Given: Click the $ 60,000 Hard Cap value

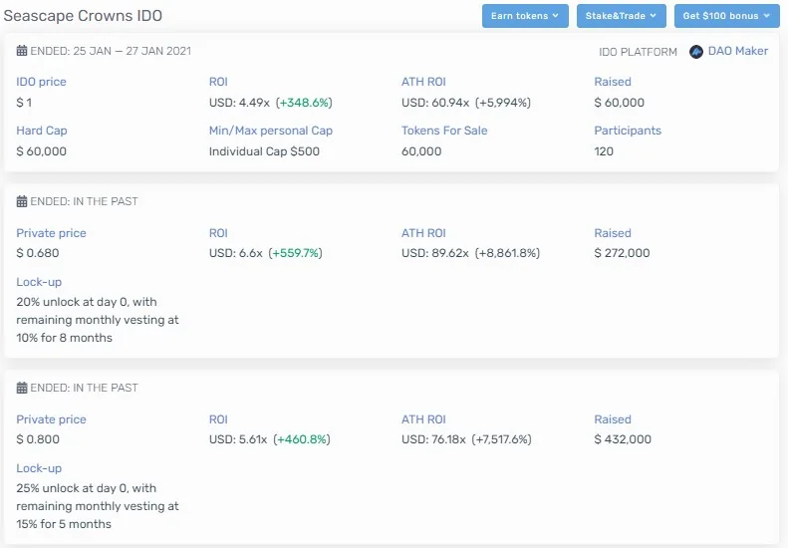Looking at the screenshot, I should click(41, 151).
